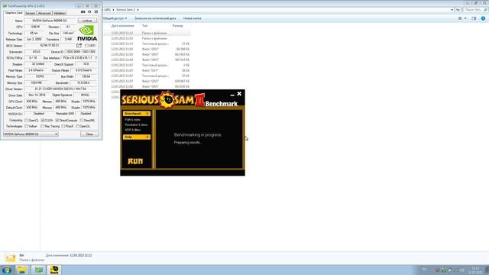The image size is (489, 275).
Task: Click the Bus Interface question mark in GPU-Z
Action: tap(96, 58)
